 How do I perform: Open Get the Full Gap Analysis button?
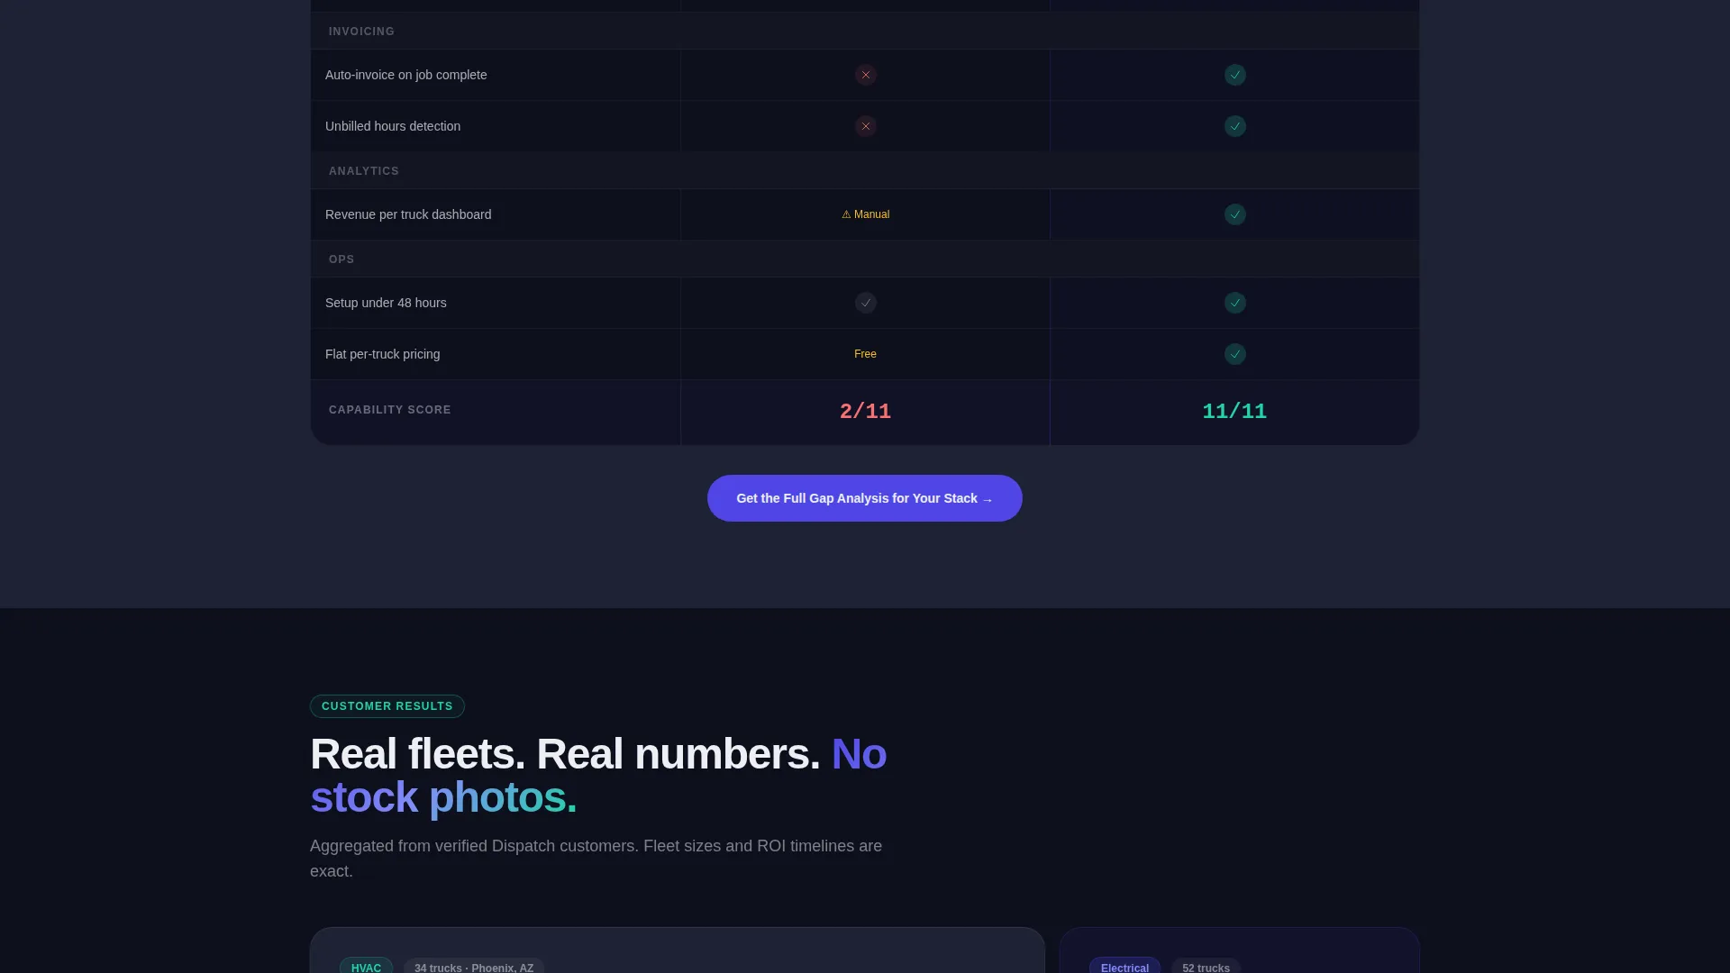865,498
